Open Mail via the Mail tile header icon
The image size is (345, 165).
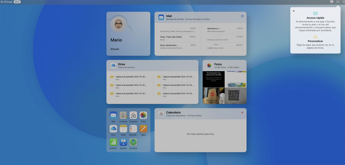[161, 18]
